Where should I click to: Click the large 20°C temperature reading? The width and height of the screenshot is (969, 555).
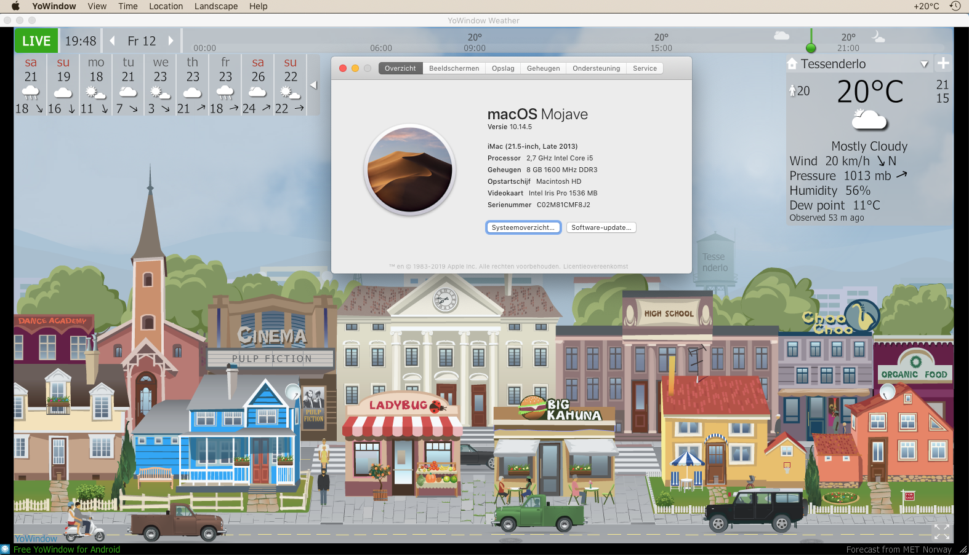click(x=870, y=92)
